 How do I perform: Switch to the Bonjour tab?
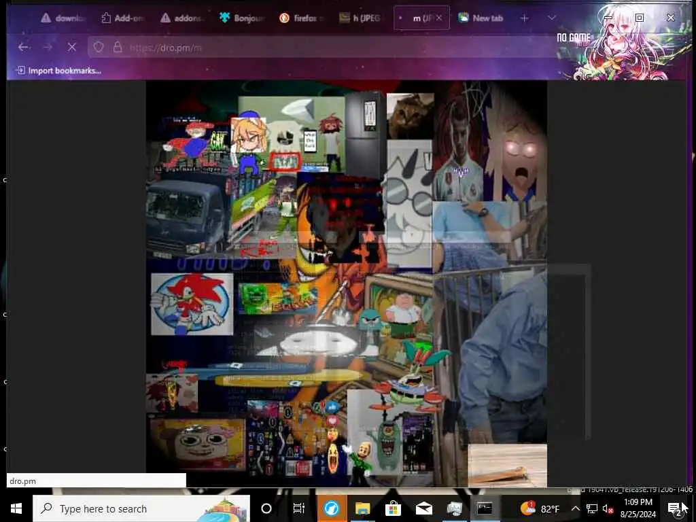(x=242, y=18)
